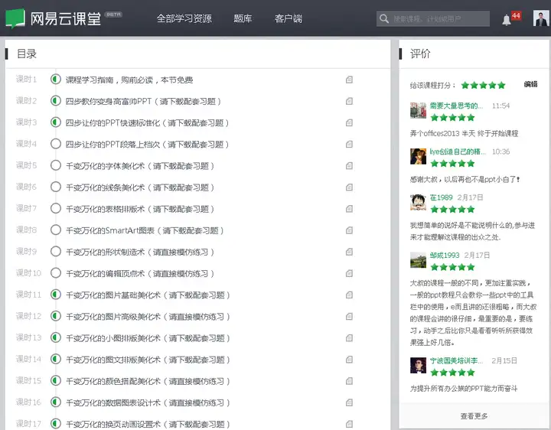This screenshot has height=430, width=551.
Task: Click progress circle of 课时1
Action: coord(56,80)
